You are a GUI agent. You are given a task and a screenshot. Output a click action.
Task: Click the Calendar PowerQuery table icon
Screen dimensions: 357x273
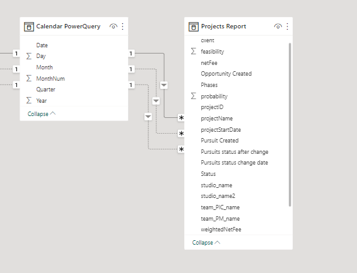[x=29, y=26]
